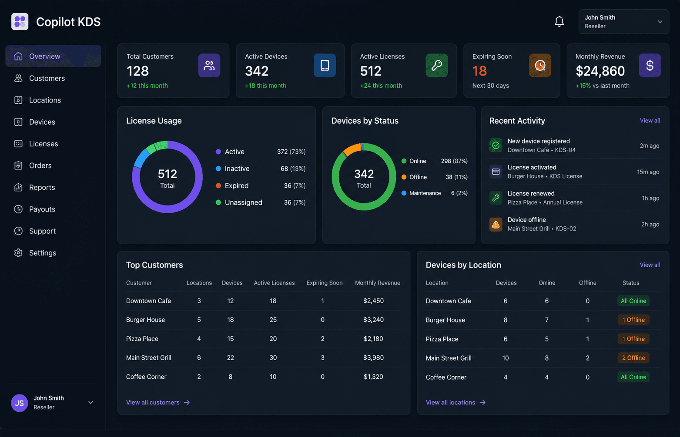The height and width of the screenshot is (437, 680).
Task: Click the Payouts dollar icon in sidebar
Action: pyautogui.click(x=18, y=209)
